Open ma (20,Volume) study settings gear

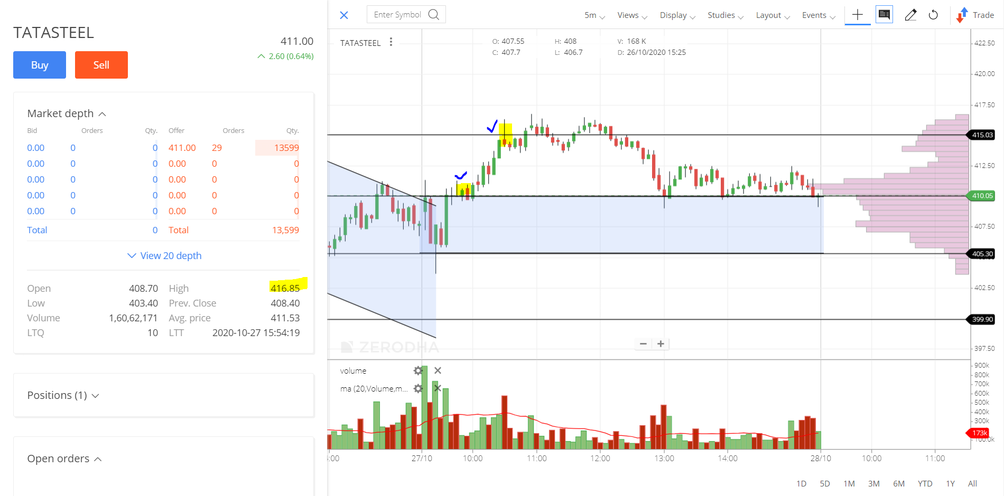tap(418, 388)
